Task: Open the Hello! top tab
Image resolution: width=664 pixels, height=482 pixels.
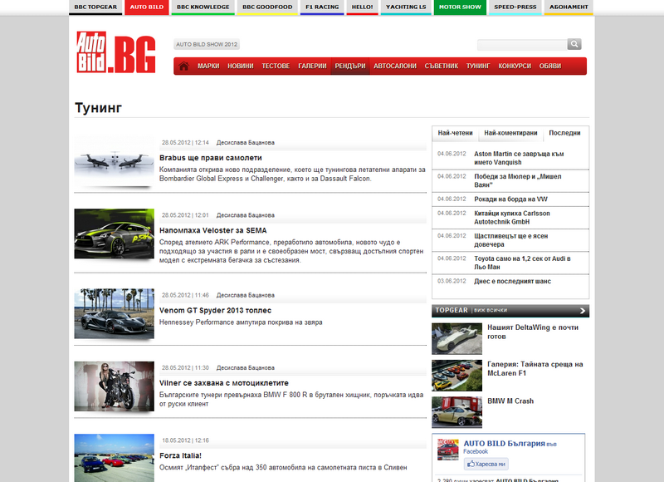Action: click(362, 7)
